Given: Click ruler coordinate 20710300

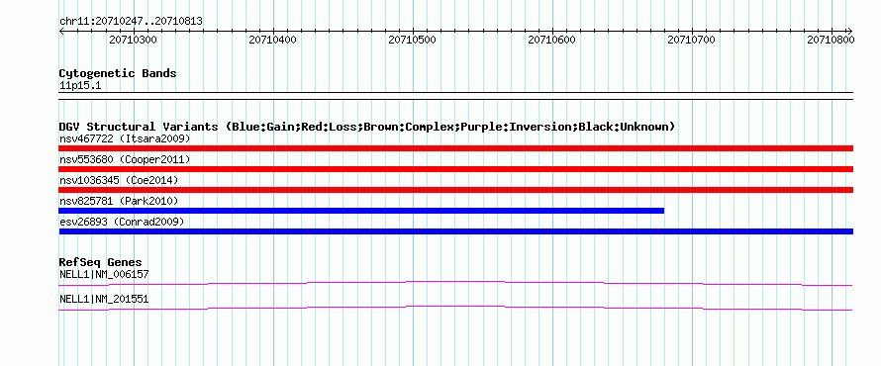Looking at the screenshot, I should (134, 40).
